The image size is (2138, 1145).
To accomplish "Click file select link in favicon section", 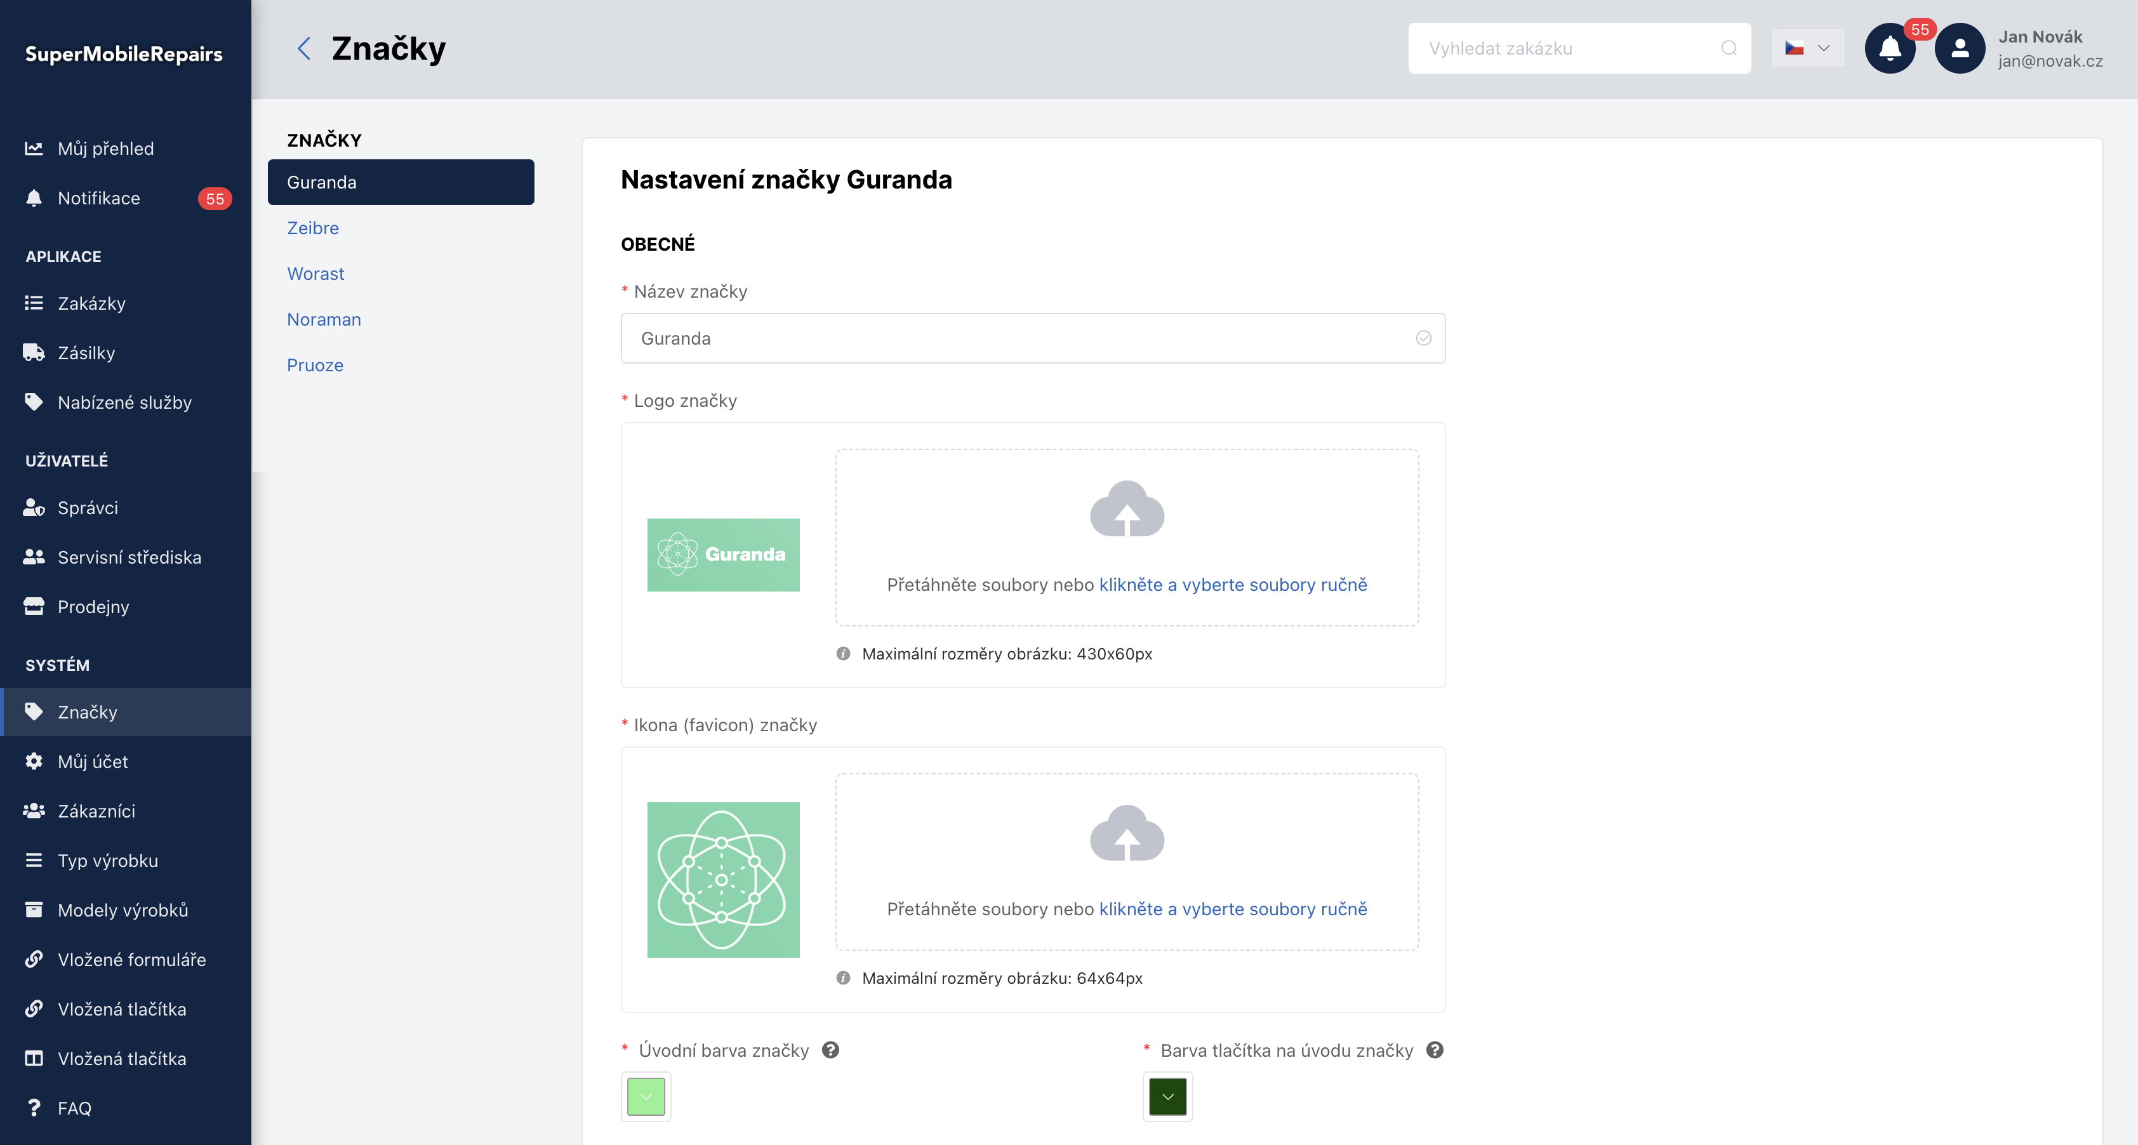I will click(x=1233, y=908).
